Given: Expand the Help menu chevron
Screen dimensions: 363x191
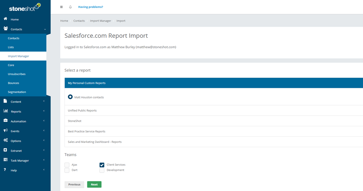Looking at the screenshot, I should pos(44,170).
